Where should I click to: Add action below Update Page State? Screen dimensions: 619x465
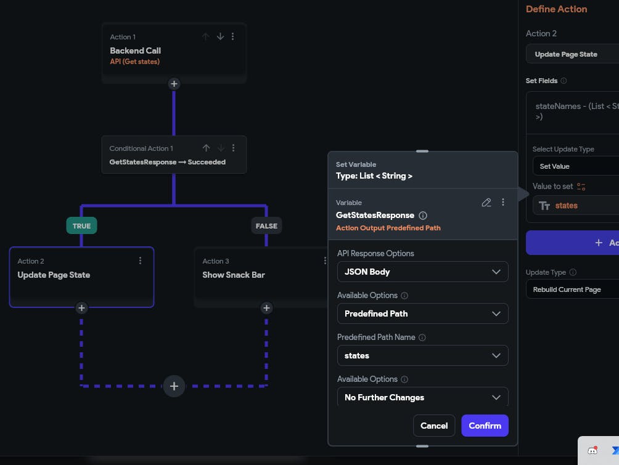(81, 307)
